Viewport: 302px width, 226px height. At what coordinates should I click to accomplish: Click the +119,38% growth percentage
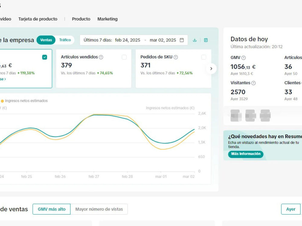tap(26, 73)
